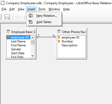112x104 pixels.
Task: Open the Edit menu
Action: click(x=12, y=9)
